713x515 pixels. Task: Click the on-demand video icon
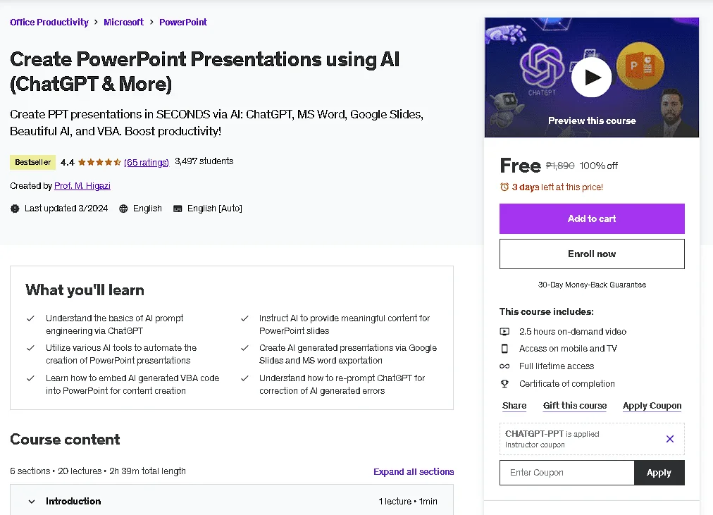click(504, 331)
